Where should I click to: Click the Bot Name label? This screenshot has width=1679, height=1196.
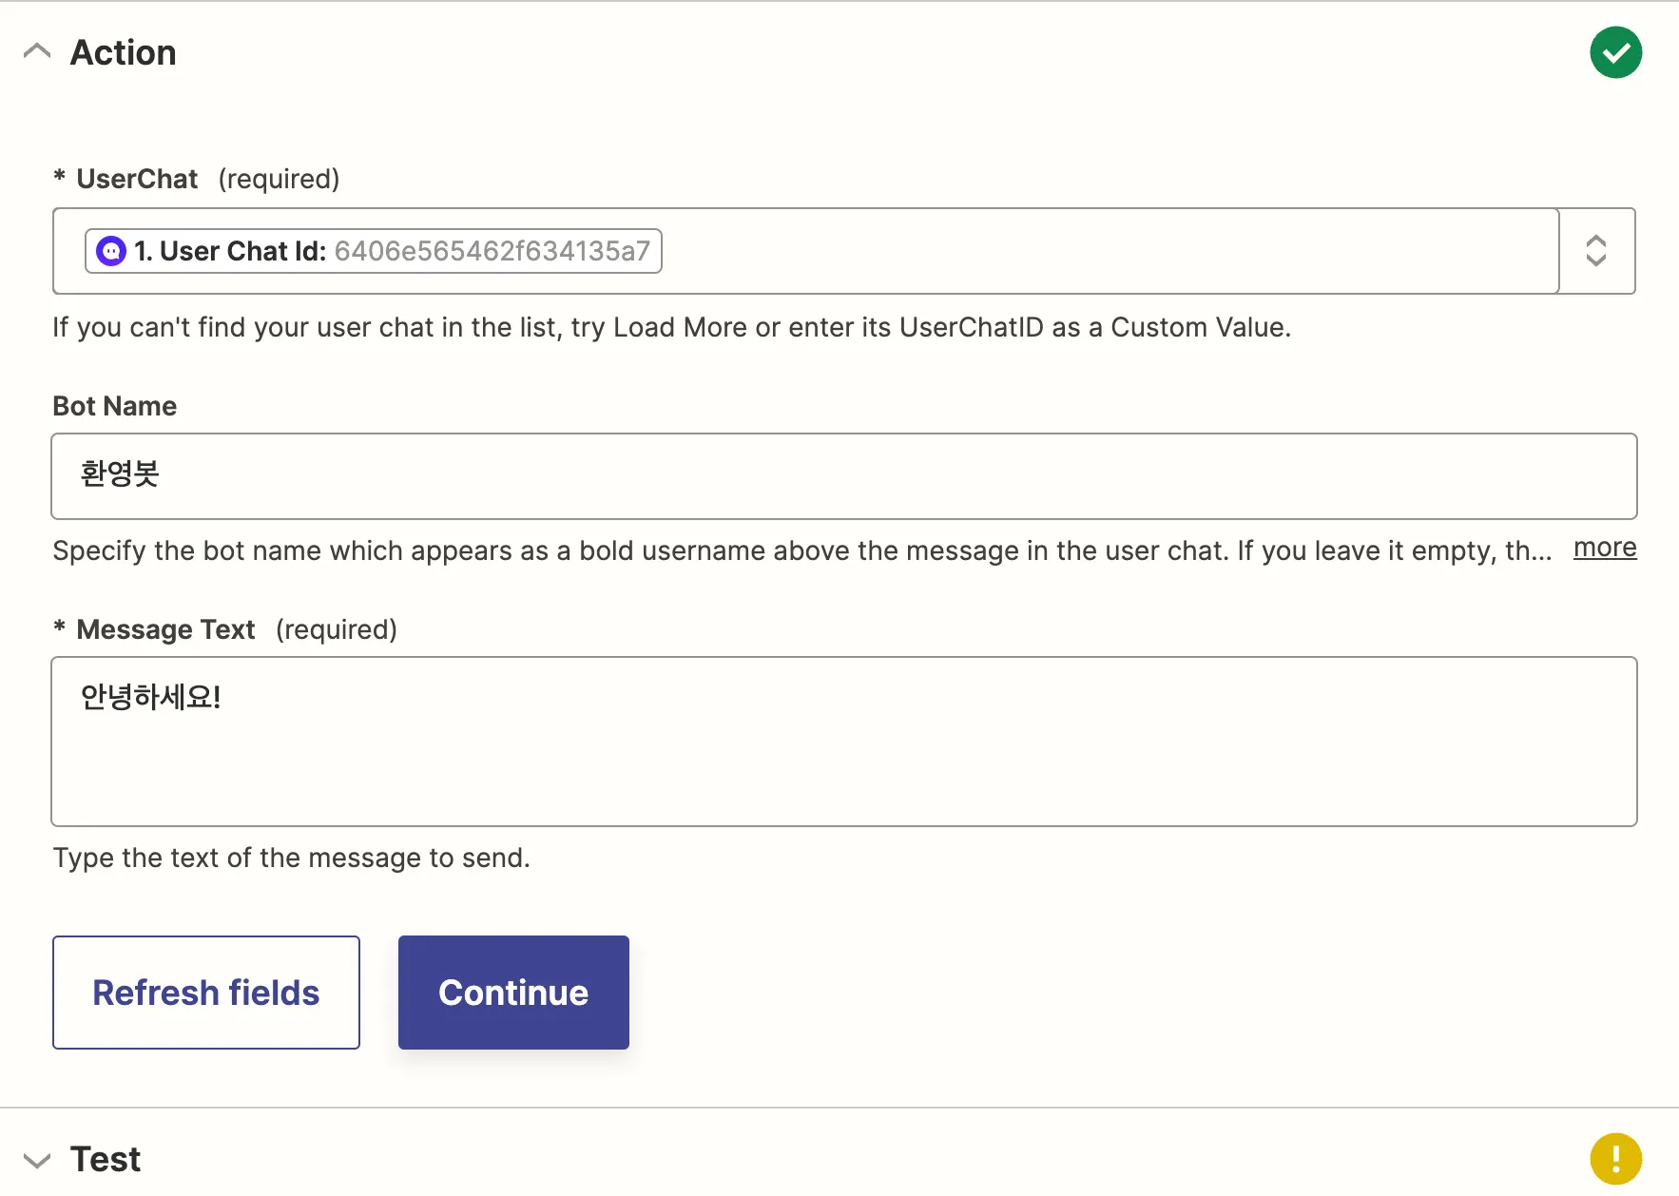click(x=115, y=406)
